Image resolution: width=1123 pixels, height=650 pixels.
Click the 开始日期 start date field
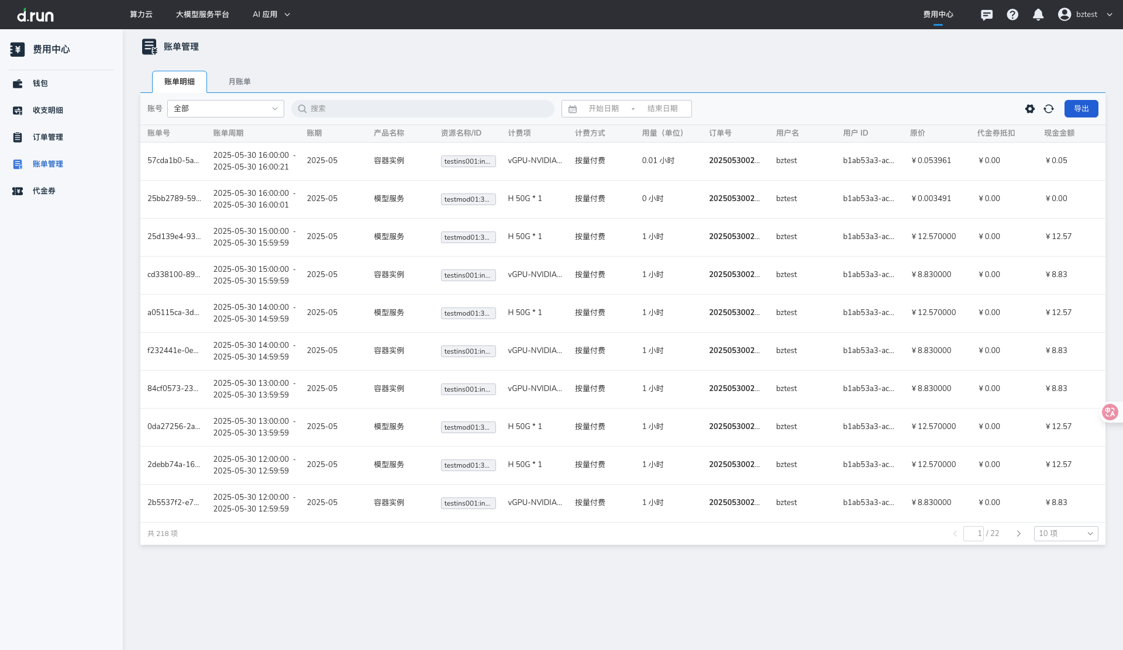[x=603, y=109]
